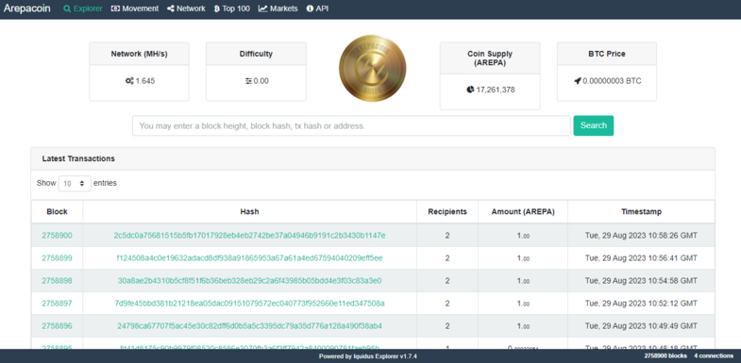This screenshot has width=741, height=363.
Task: Click the BTC price rocket icon
Action: point(577,81)
